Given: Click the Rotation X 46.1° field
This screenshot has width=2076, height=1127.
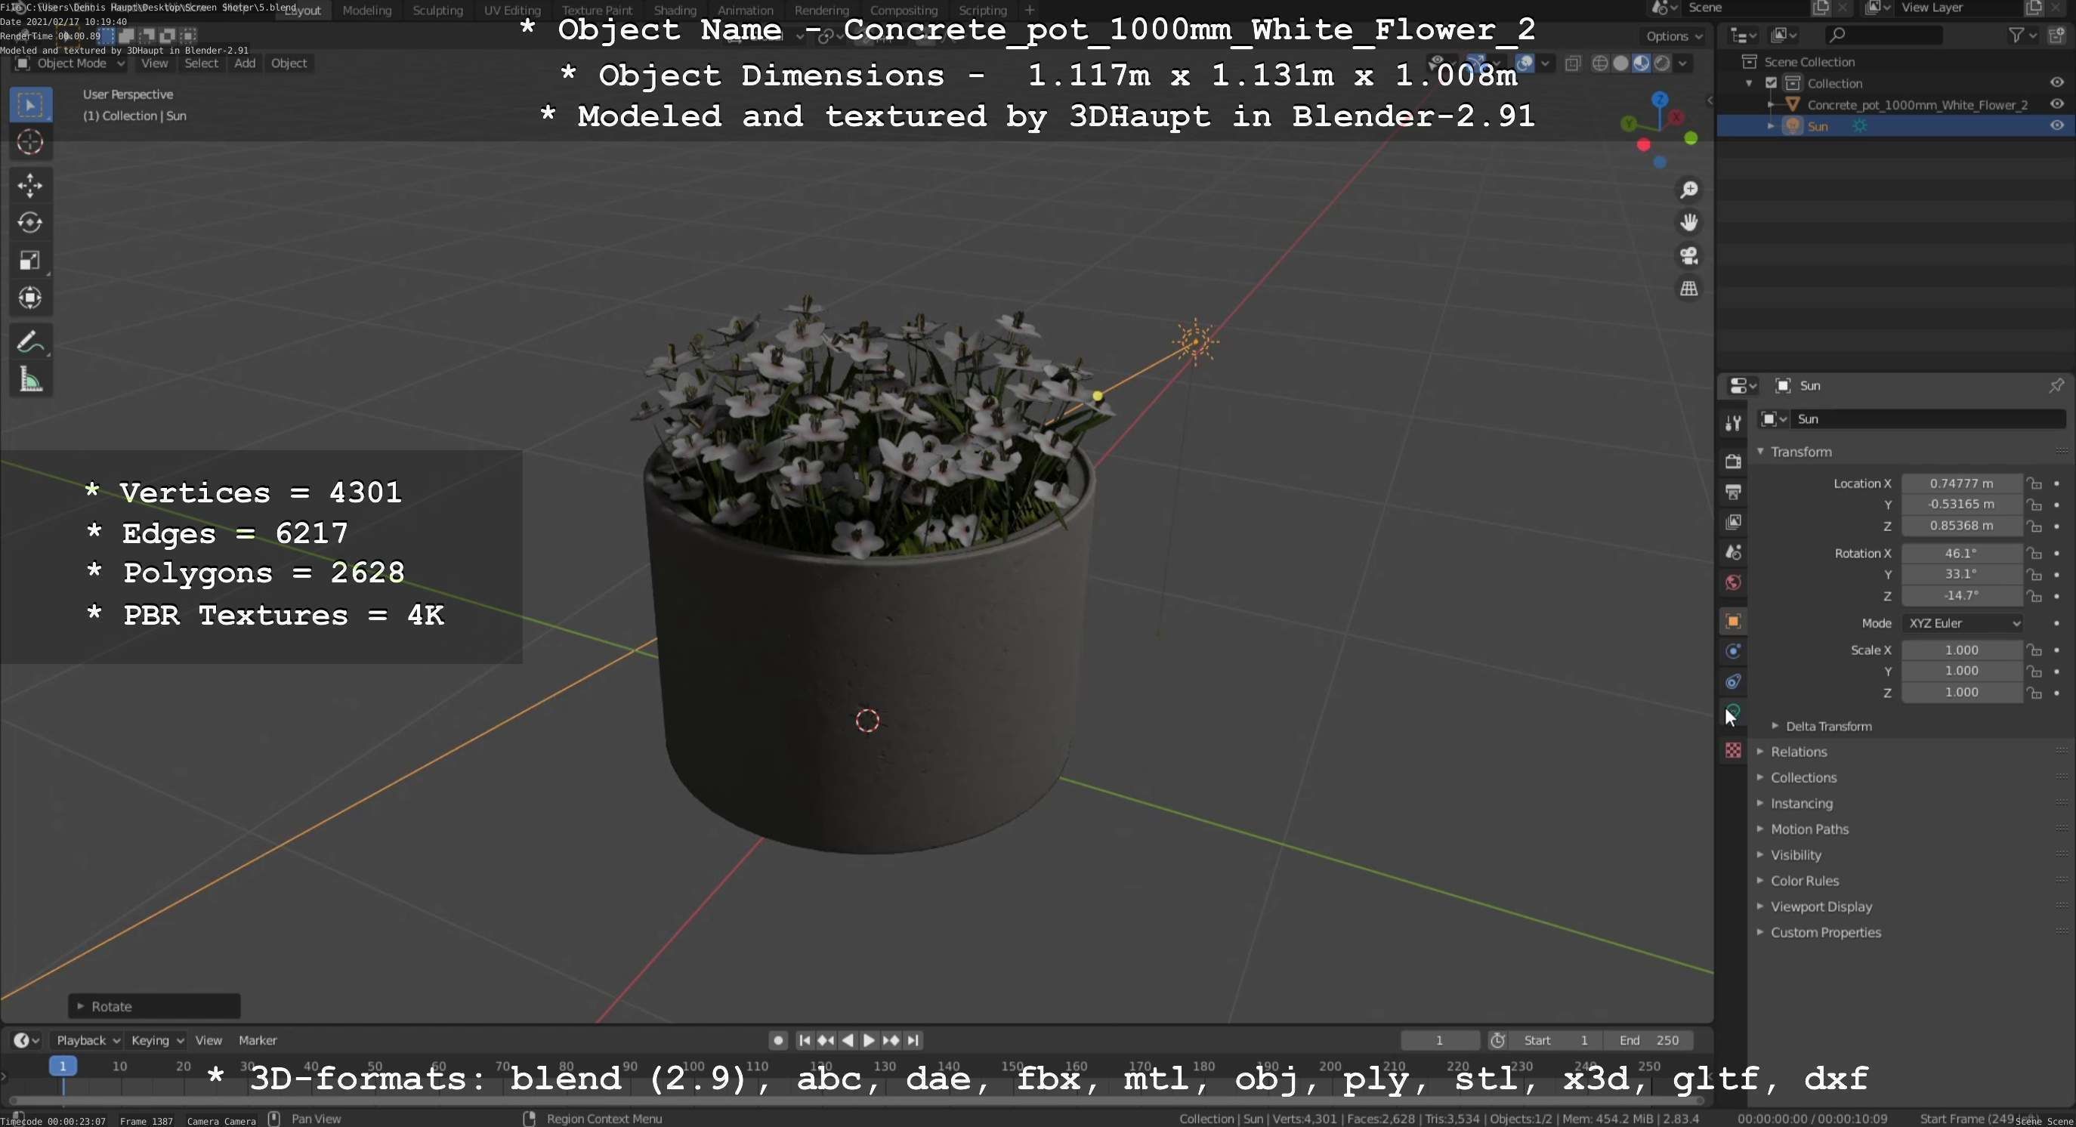Looking at the screenshot, I should pyautogui.click(x=1962, y=554).
